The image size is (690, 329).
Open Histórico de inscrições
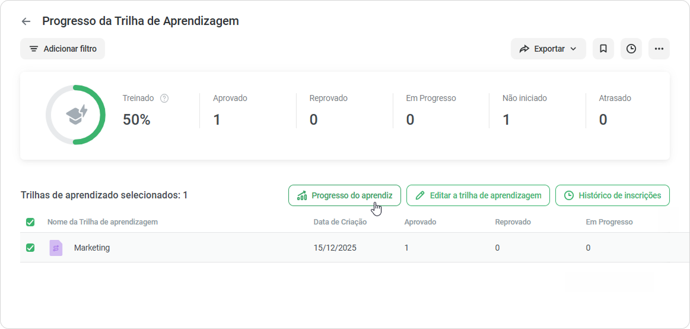[612, 195]
